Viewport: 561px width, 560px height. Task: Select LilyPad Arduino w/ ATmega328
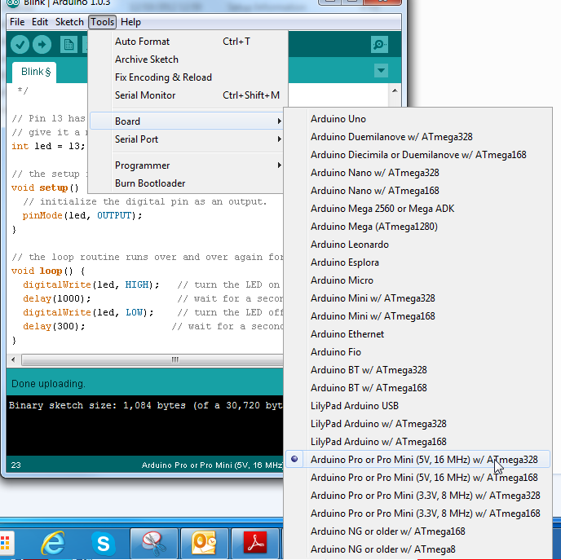(417, 424)
